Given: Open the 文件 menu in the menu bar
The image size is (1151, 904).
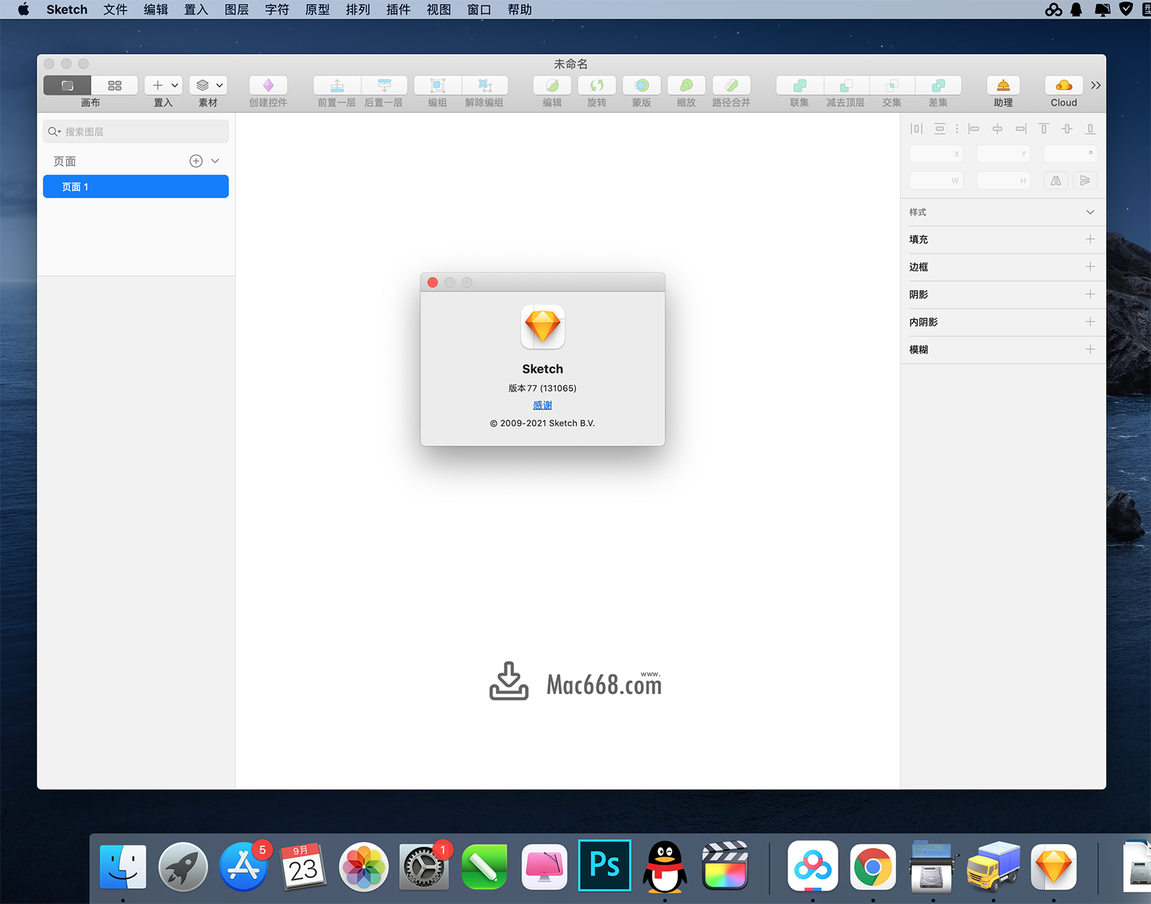Looking at the screenshot, I should pos(114,9).
